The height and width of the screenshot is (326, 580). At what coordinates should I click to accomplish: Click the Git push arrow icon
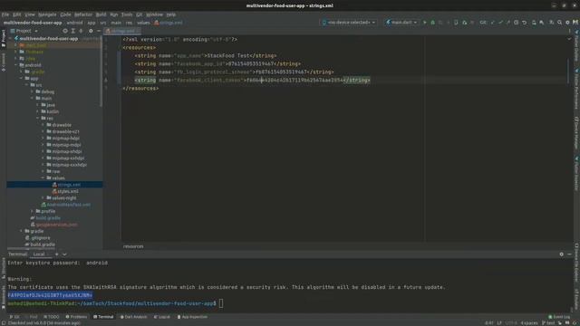pos(508,23)
